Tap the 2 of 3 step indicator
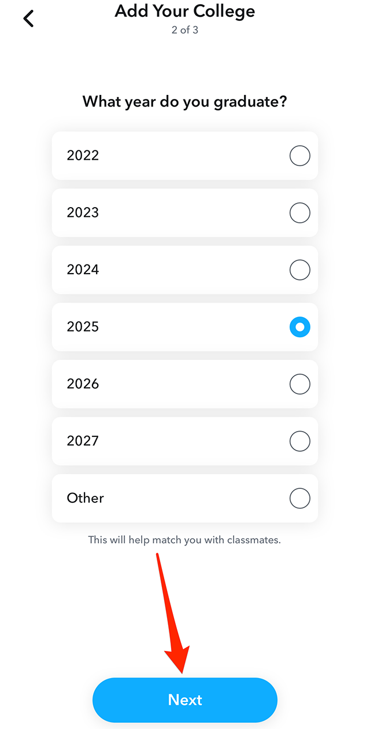 185,30
